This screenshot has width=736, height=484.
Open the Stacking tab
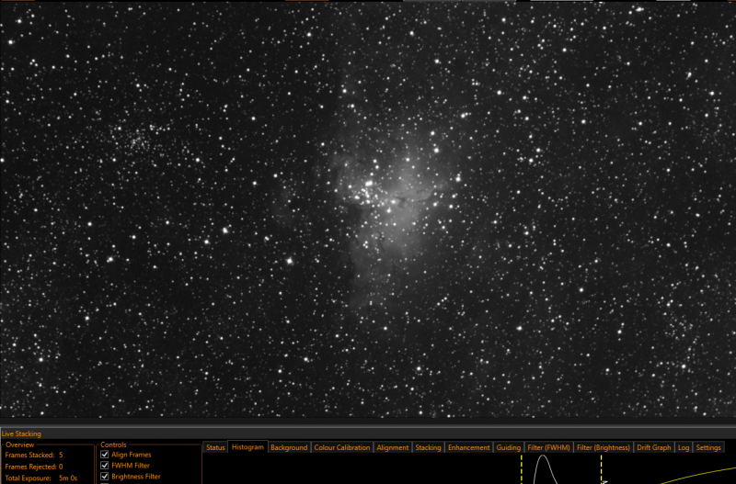tap(428, 447)
